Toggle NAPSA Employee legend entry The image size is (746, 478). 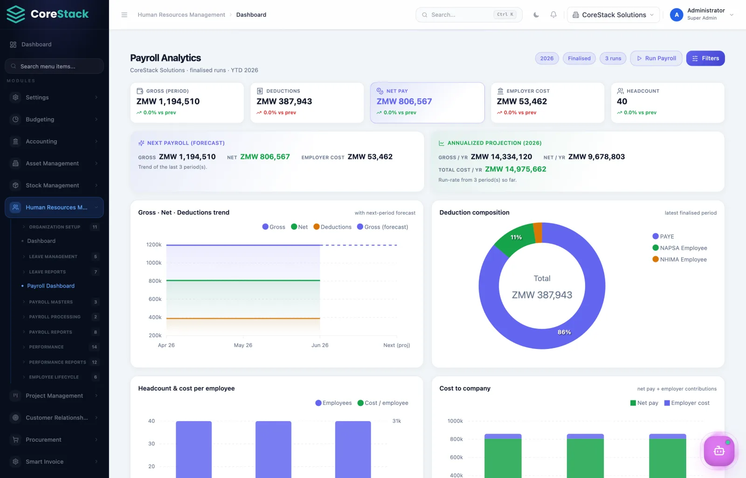point(680,248)
